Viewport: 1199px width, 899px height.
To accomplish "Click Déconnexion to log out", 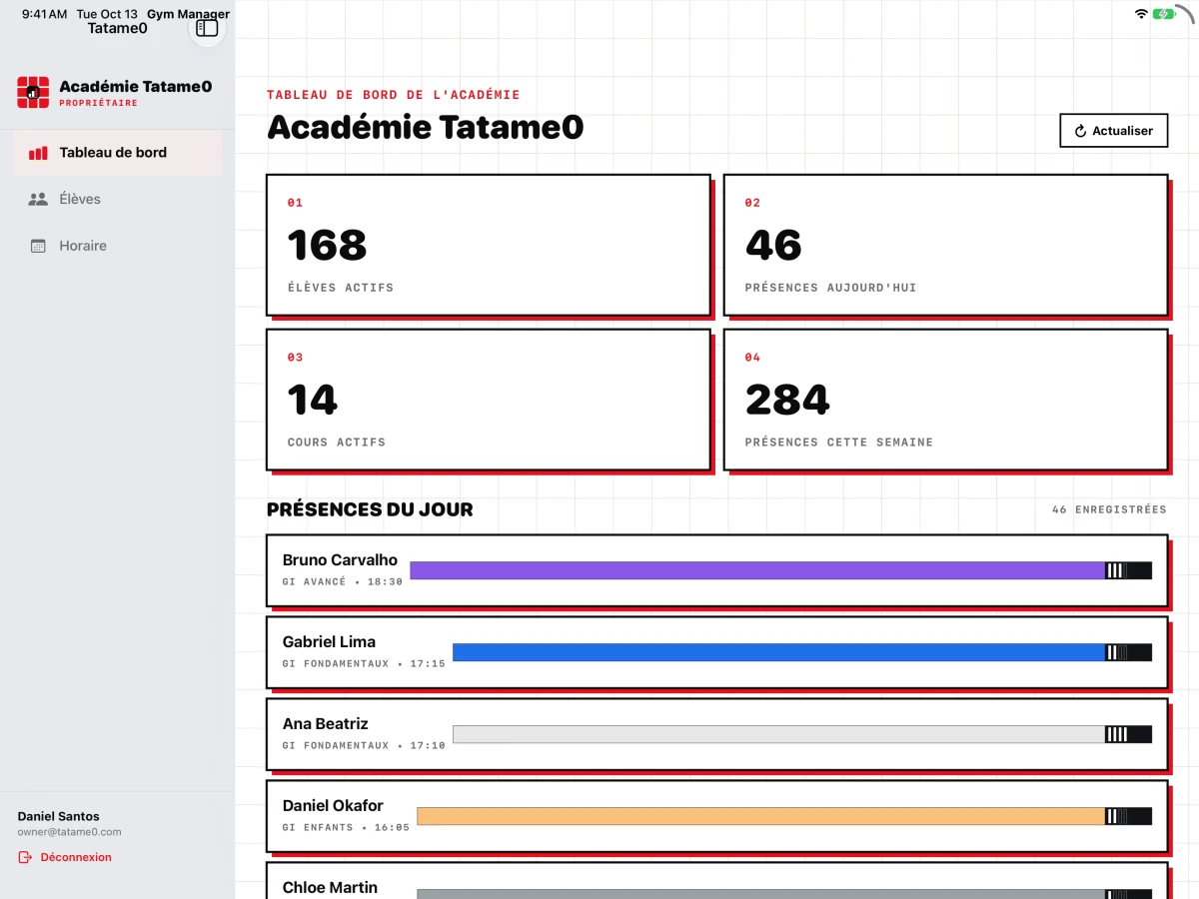I will [x=65, y=857].
